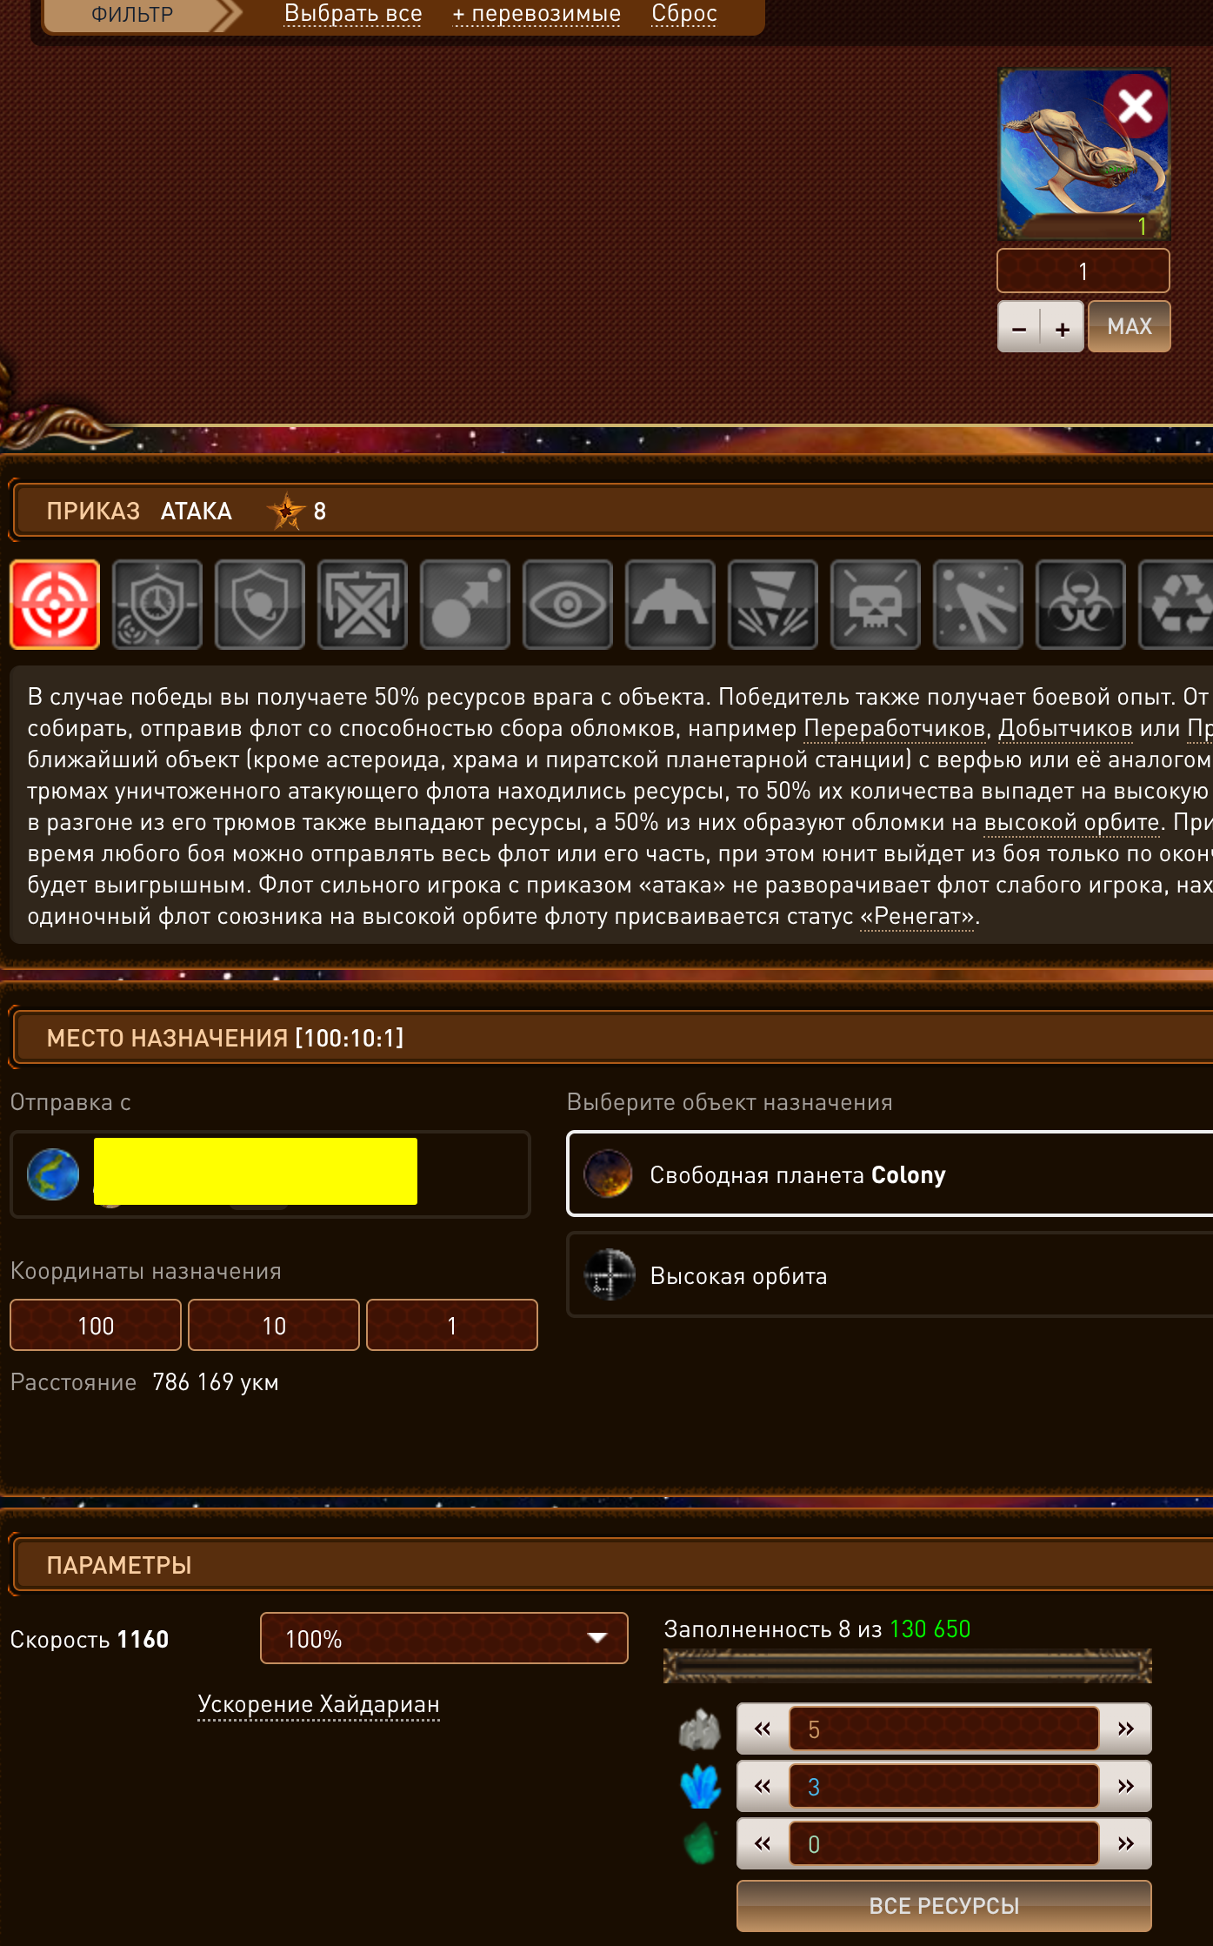Screen dimensions: 1213x1946
Task: Select Свободная планета Colony destination
Action: [x=890, y=1174]
